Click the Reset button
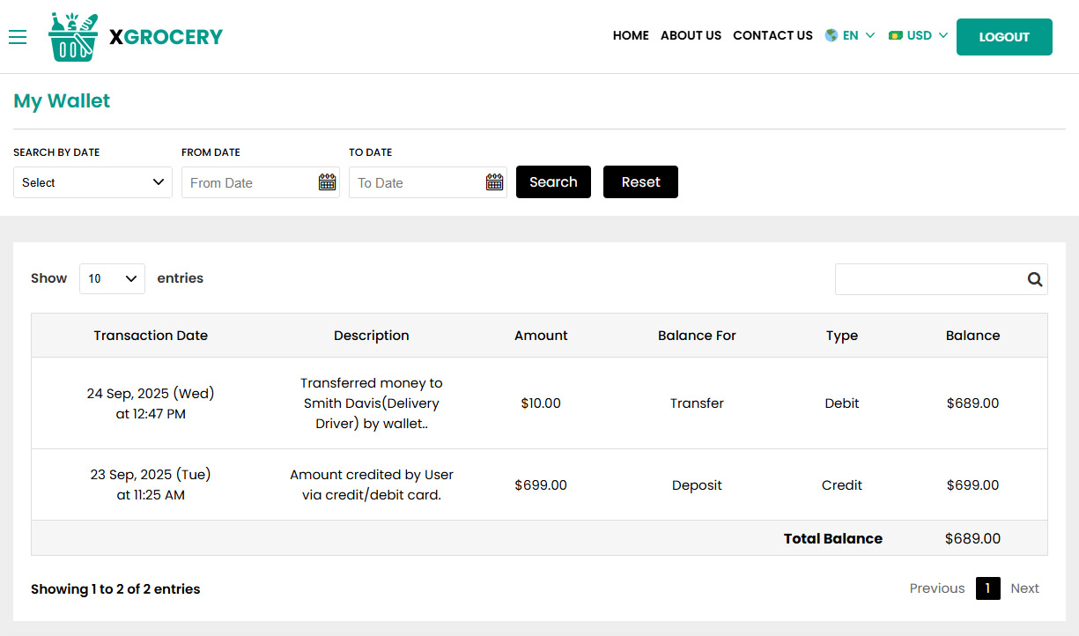This screenshot has width=1079, height=636. pyautogui.click(x=640, y=181)
